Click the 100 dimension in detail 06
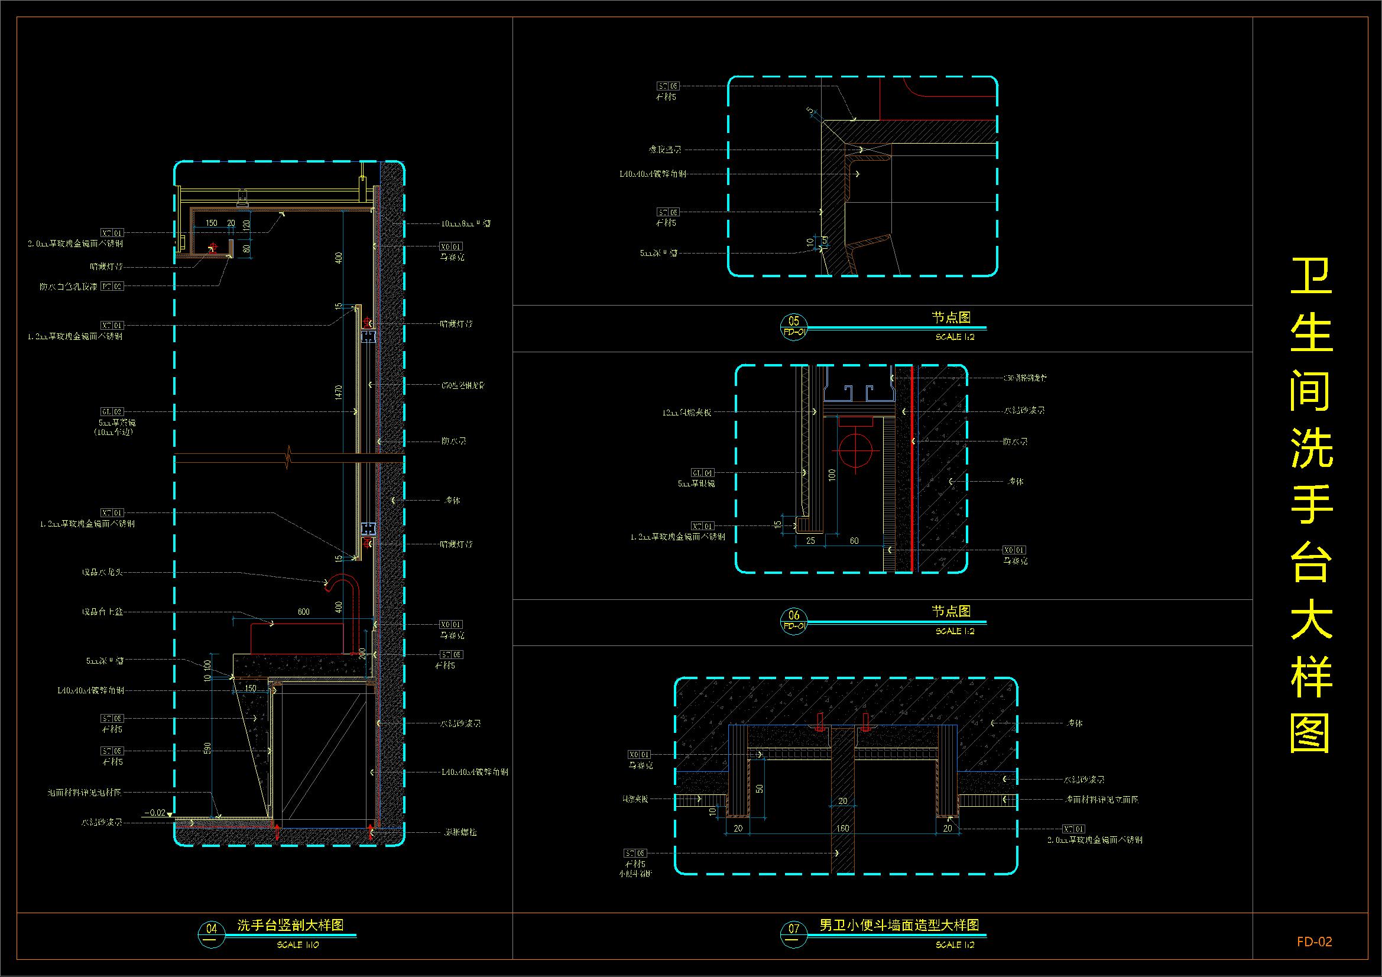The height and width of the screenshot is (977, 1382). (x=832, y=475)
